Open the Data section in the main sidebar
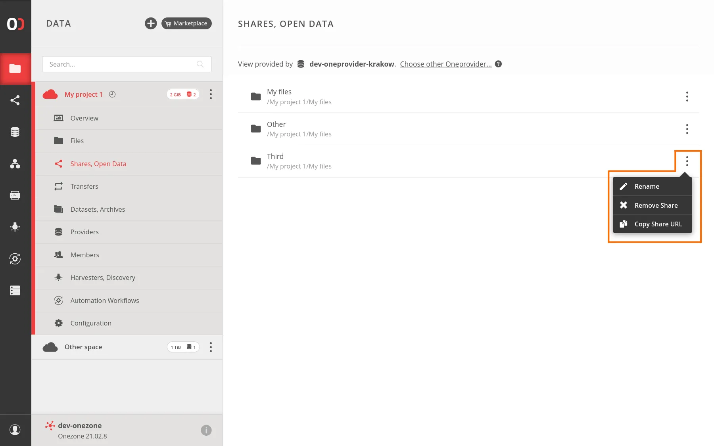Screen dimensions: 714x446 [x=15, y=68]
